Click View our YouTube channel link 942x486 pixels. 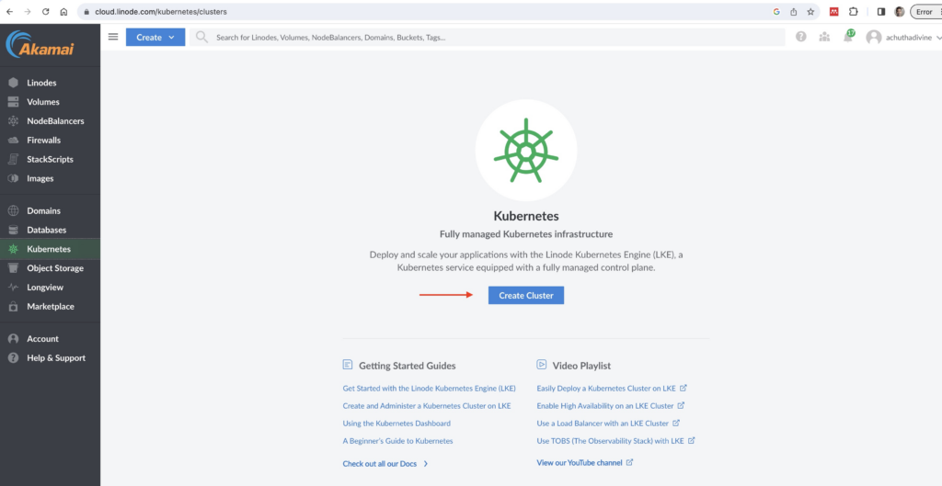[584, 463]
